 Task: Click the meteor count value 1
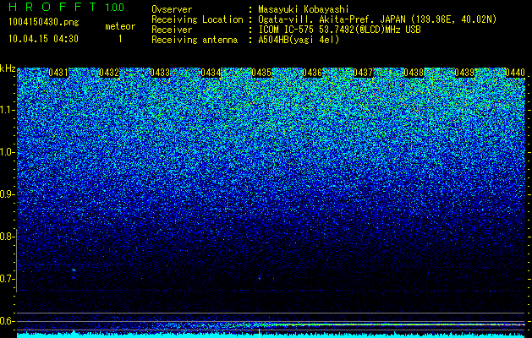click(x=120, y=39)
